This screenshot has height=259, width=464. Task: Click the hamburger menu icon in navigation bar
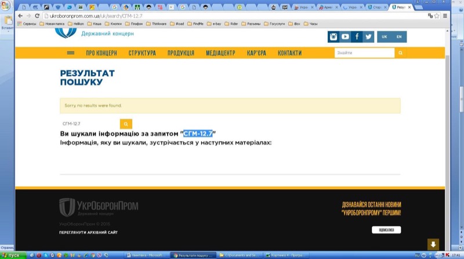(71, 53)
